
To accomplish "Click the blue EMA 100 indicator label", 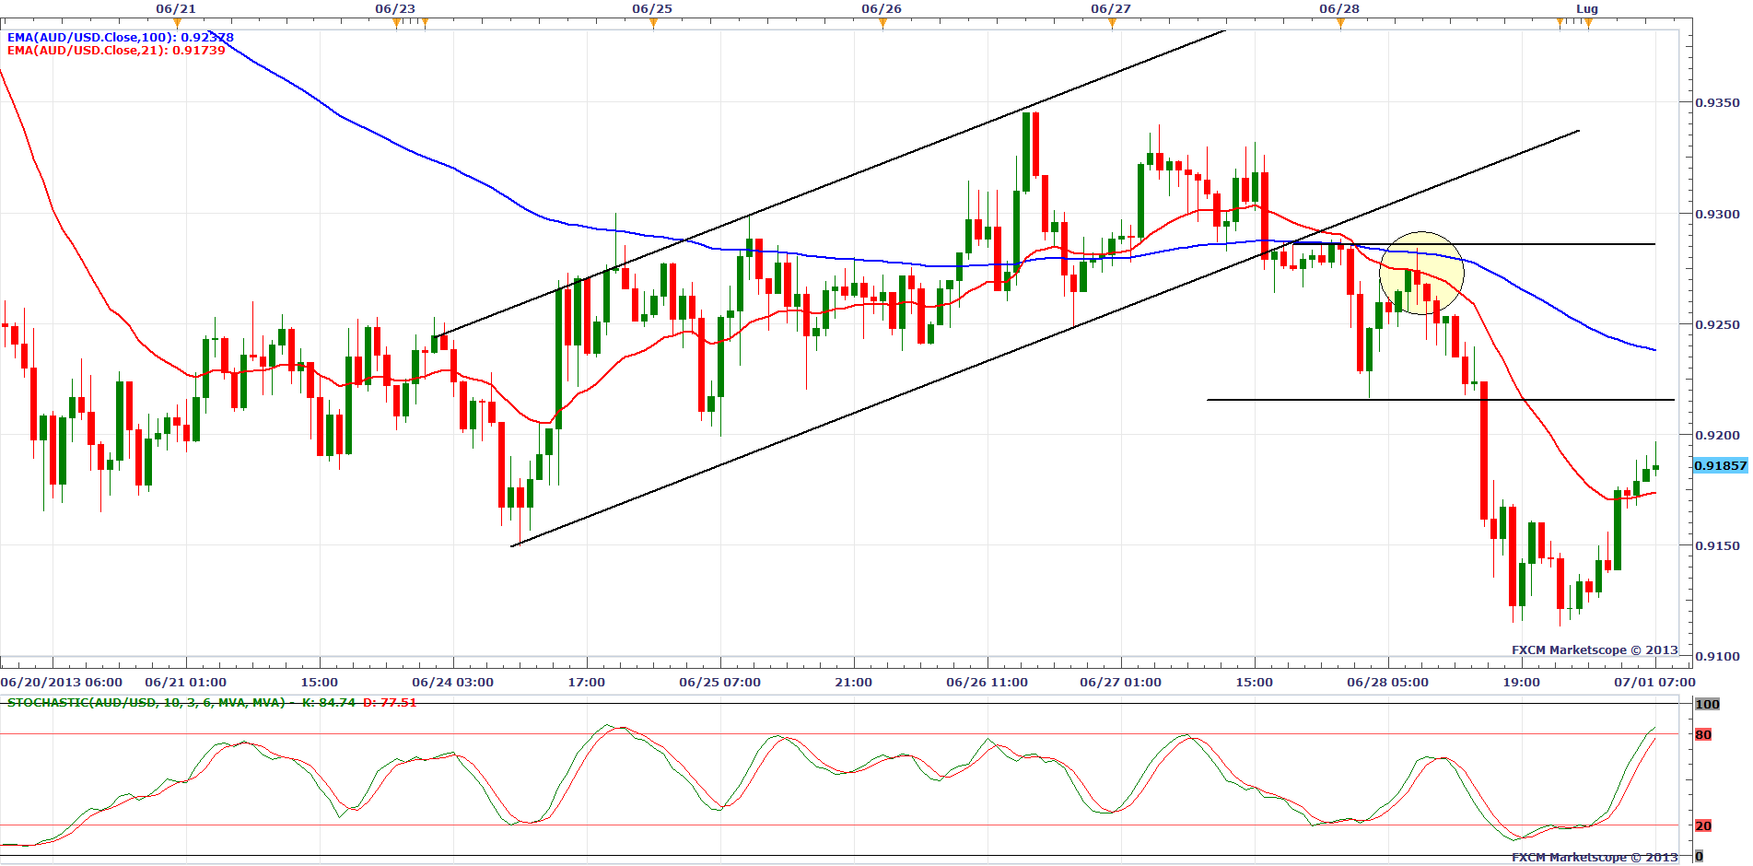I will tap(120, 38).
